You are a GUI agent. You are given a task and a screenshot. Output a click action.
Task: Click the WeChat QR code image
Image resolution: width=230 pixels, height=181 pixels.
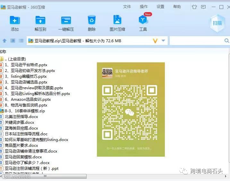point(130,112)
